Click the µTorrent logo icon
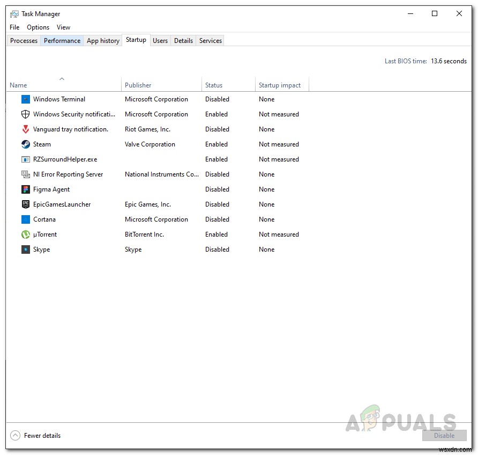This screenshot has width=478, height=455. (26, 234)
